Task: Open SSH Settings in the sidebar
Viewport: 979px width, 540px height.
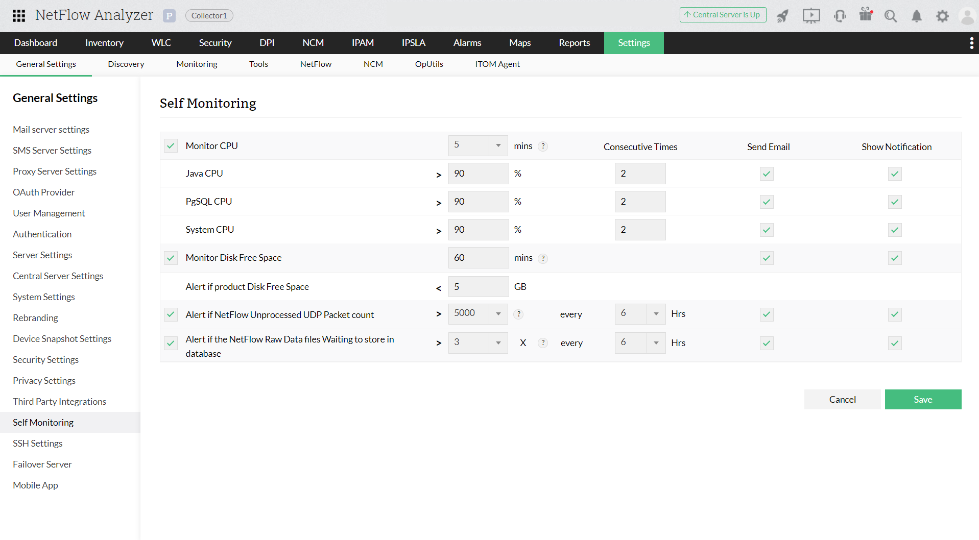Action: pyautogui.click(x=38, y=444)
